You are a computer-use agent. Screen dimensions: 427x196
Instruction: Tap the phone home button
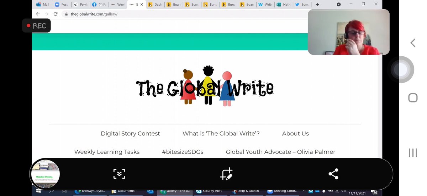413,98
